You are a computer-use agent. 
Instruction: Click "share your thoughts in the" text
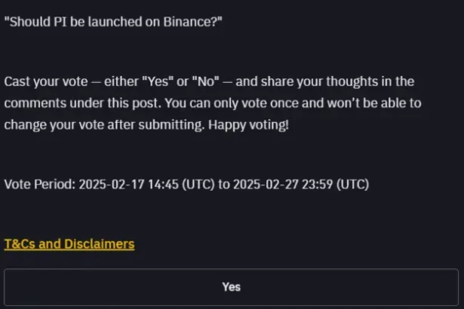tap(338, 81)
